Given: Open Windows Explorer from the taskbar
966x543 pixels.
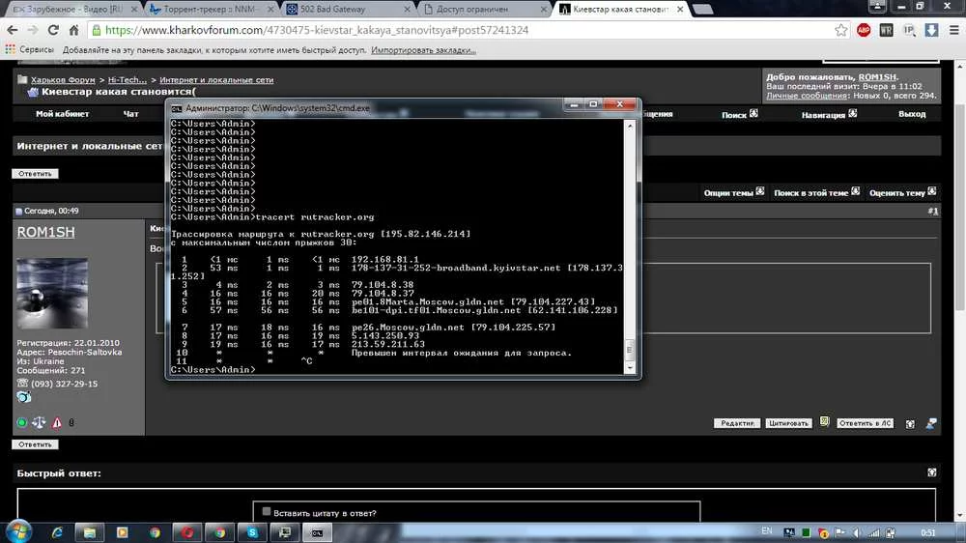Looking at the screenshot, I should point(89,532).
